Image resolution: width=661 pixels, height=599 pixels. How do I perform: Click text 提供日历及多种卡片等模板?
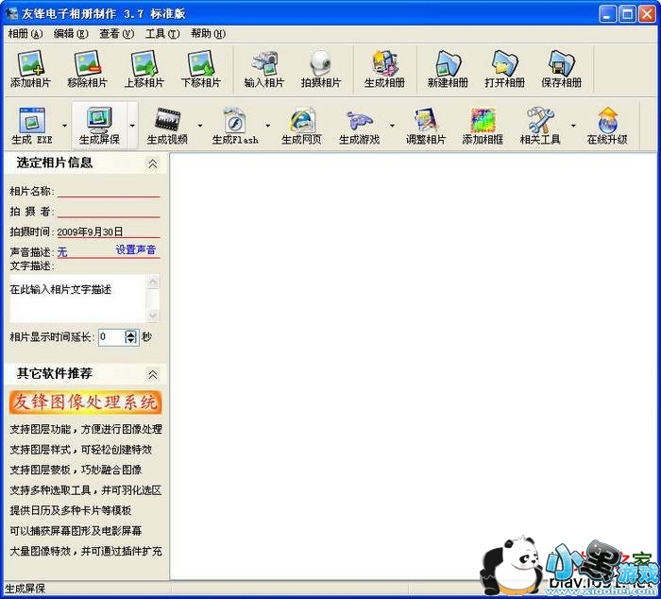pos(71,510)
